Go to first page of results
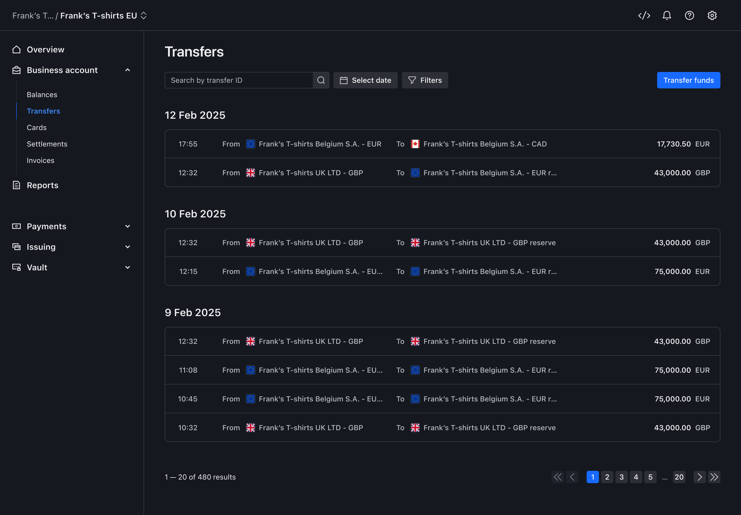Image resolution: width=741 pixels, height=515 pixels. click(x=558, y=477)
